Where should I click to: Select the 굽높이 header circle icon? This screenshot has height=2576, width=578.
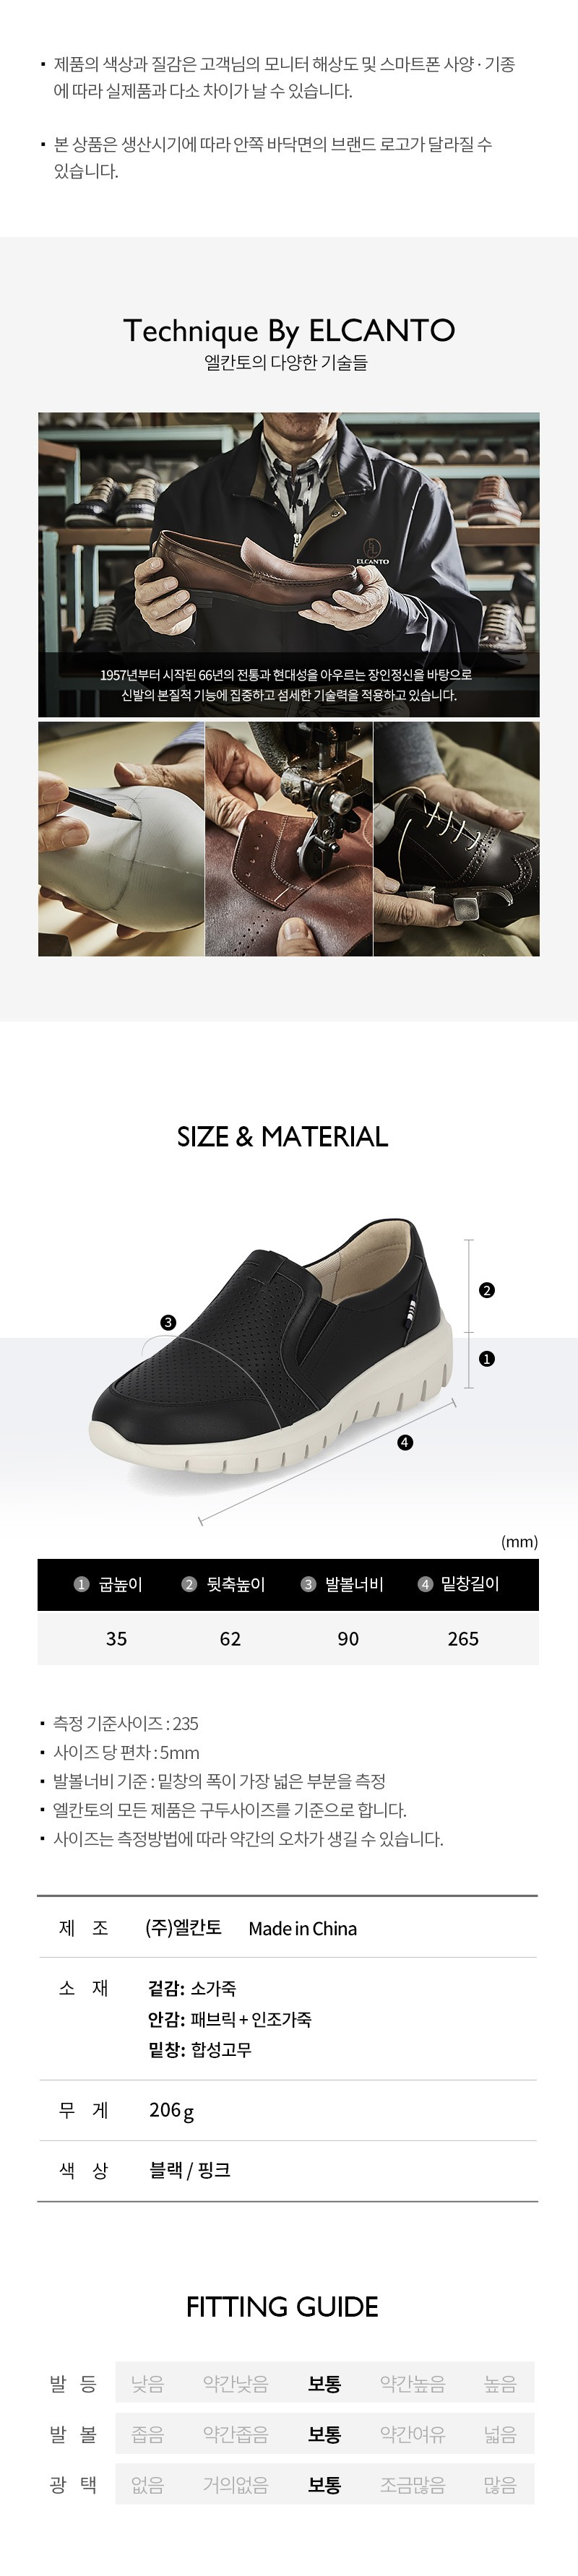pyautogui.click(x=82, y=1584)
